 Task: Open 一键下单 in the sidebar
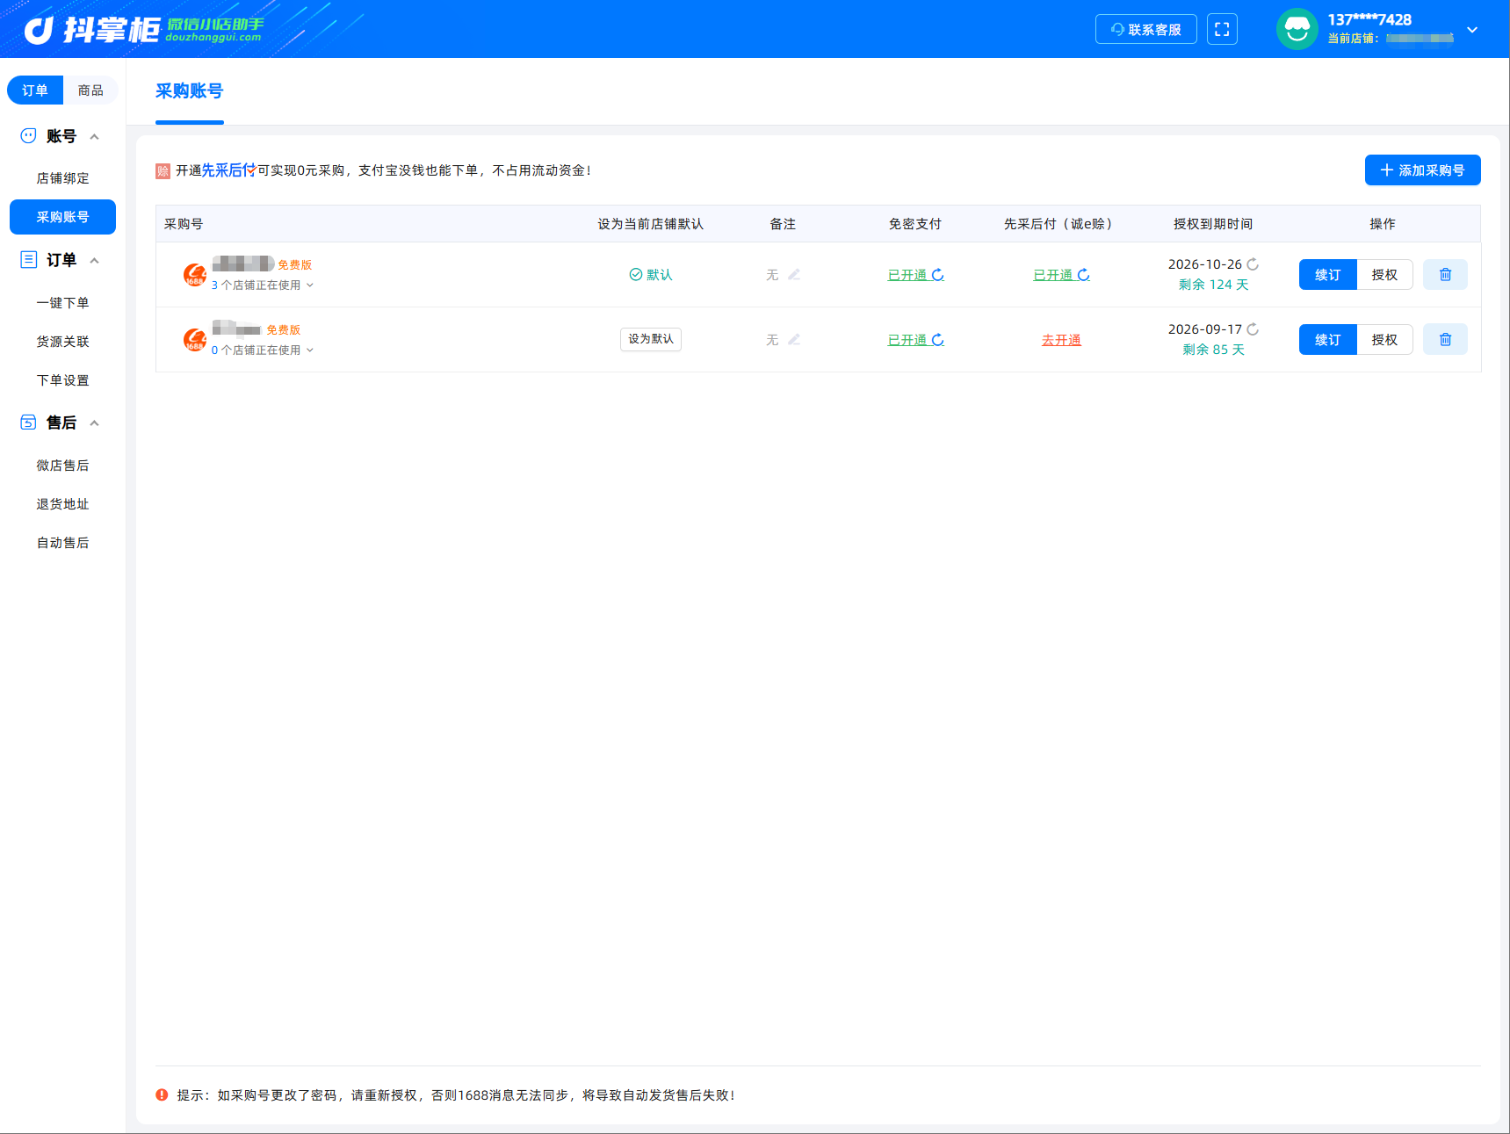coord(62,303)
